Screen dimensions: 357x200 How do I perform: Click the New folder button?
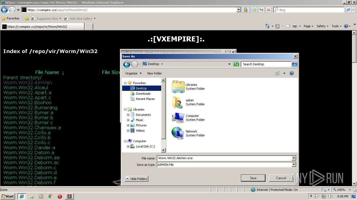point(155,73)
